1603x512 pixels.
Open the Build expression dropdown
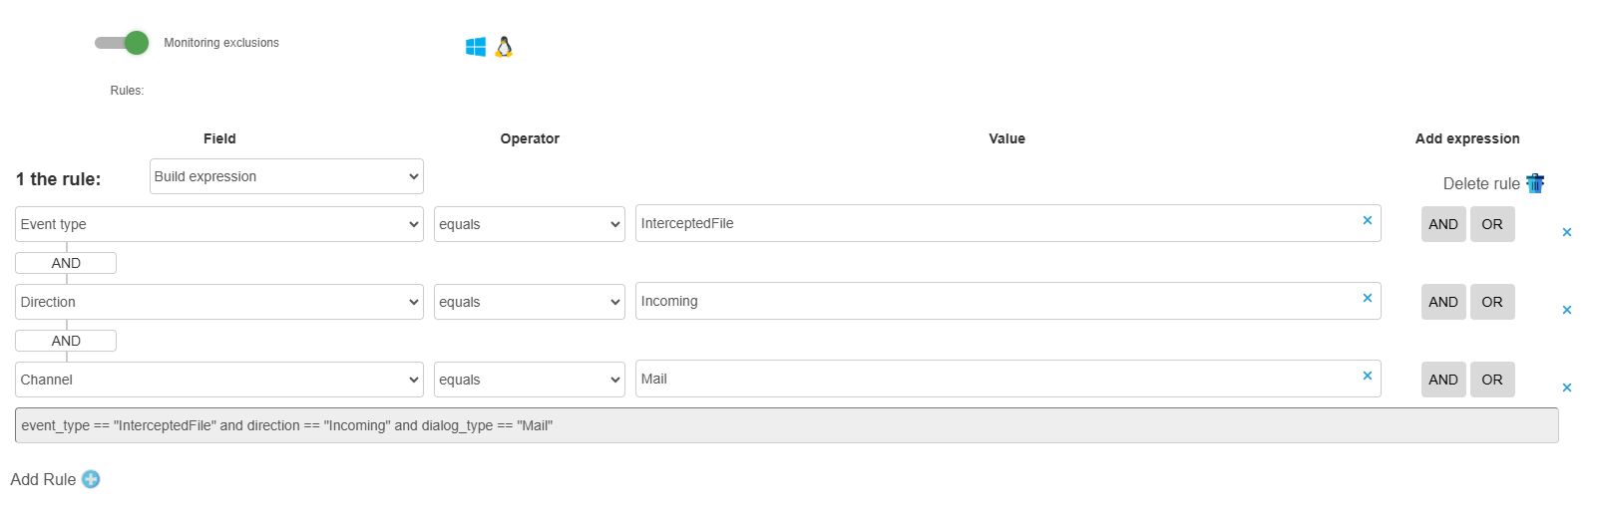point(286,176)
